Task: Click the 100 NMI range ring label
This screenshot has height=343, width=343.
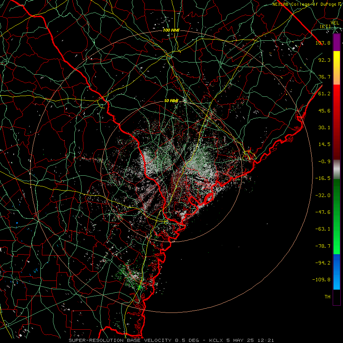Action: point(171,30)
